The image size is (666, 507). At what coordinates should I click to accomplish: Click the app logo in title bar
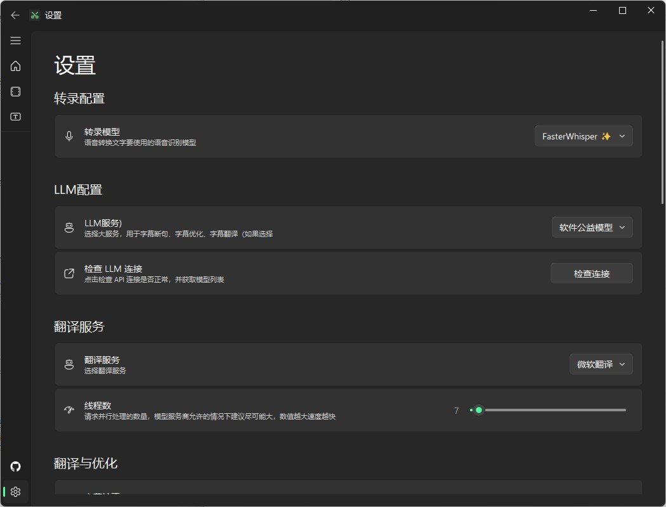click(35, 15)
